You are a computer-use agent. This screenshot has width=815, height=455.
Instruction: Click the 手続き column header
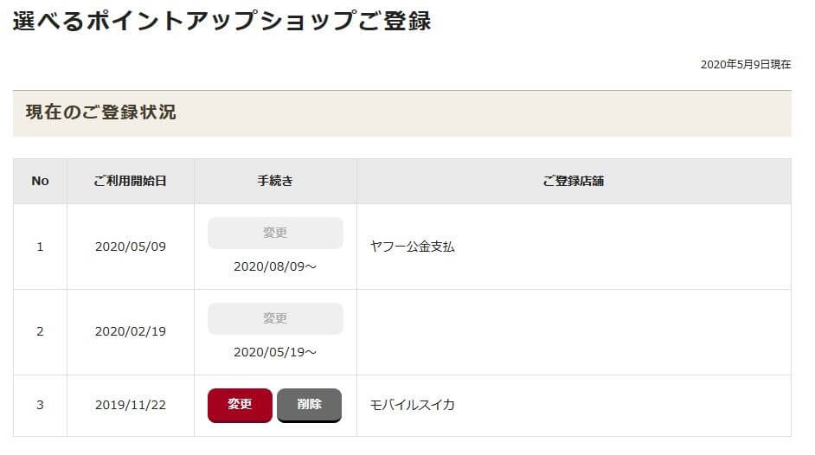pyautogui.click(x=275, y=181)
